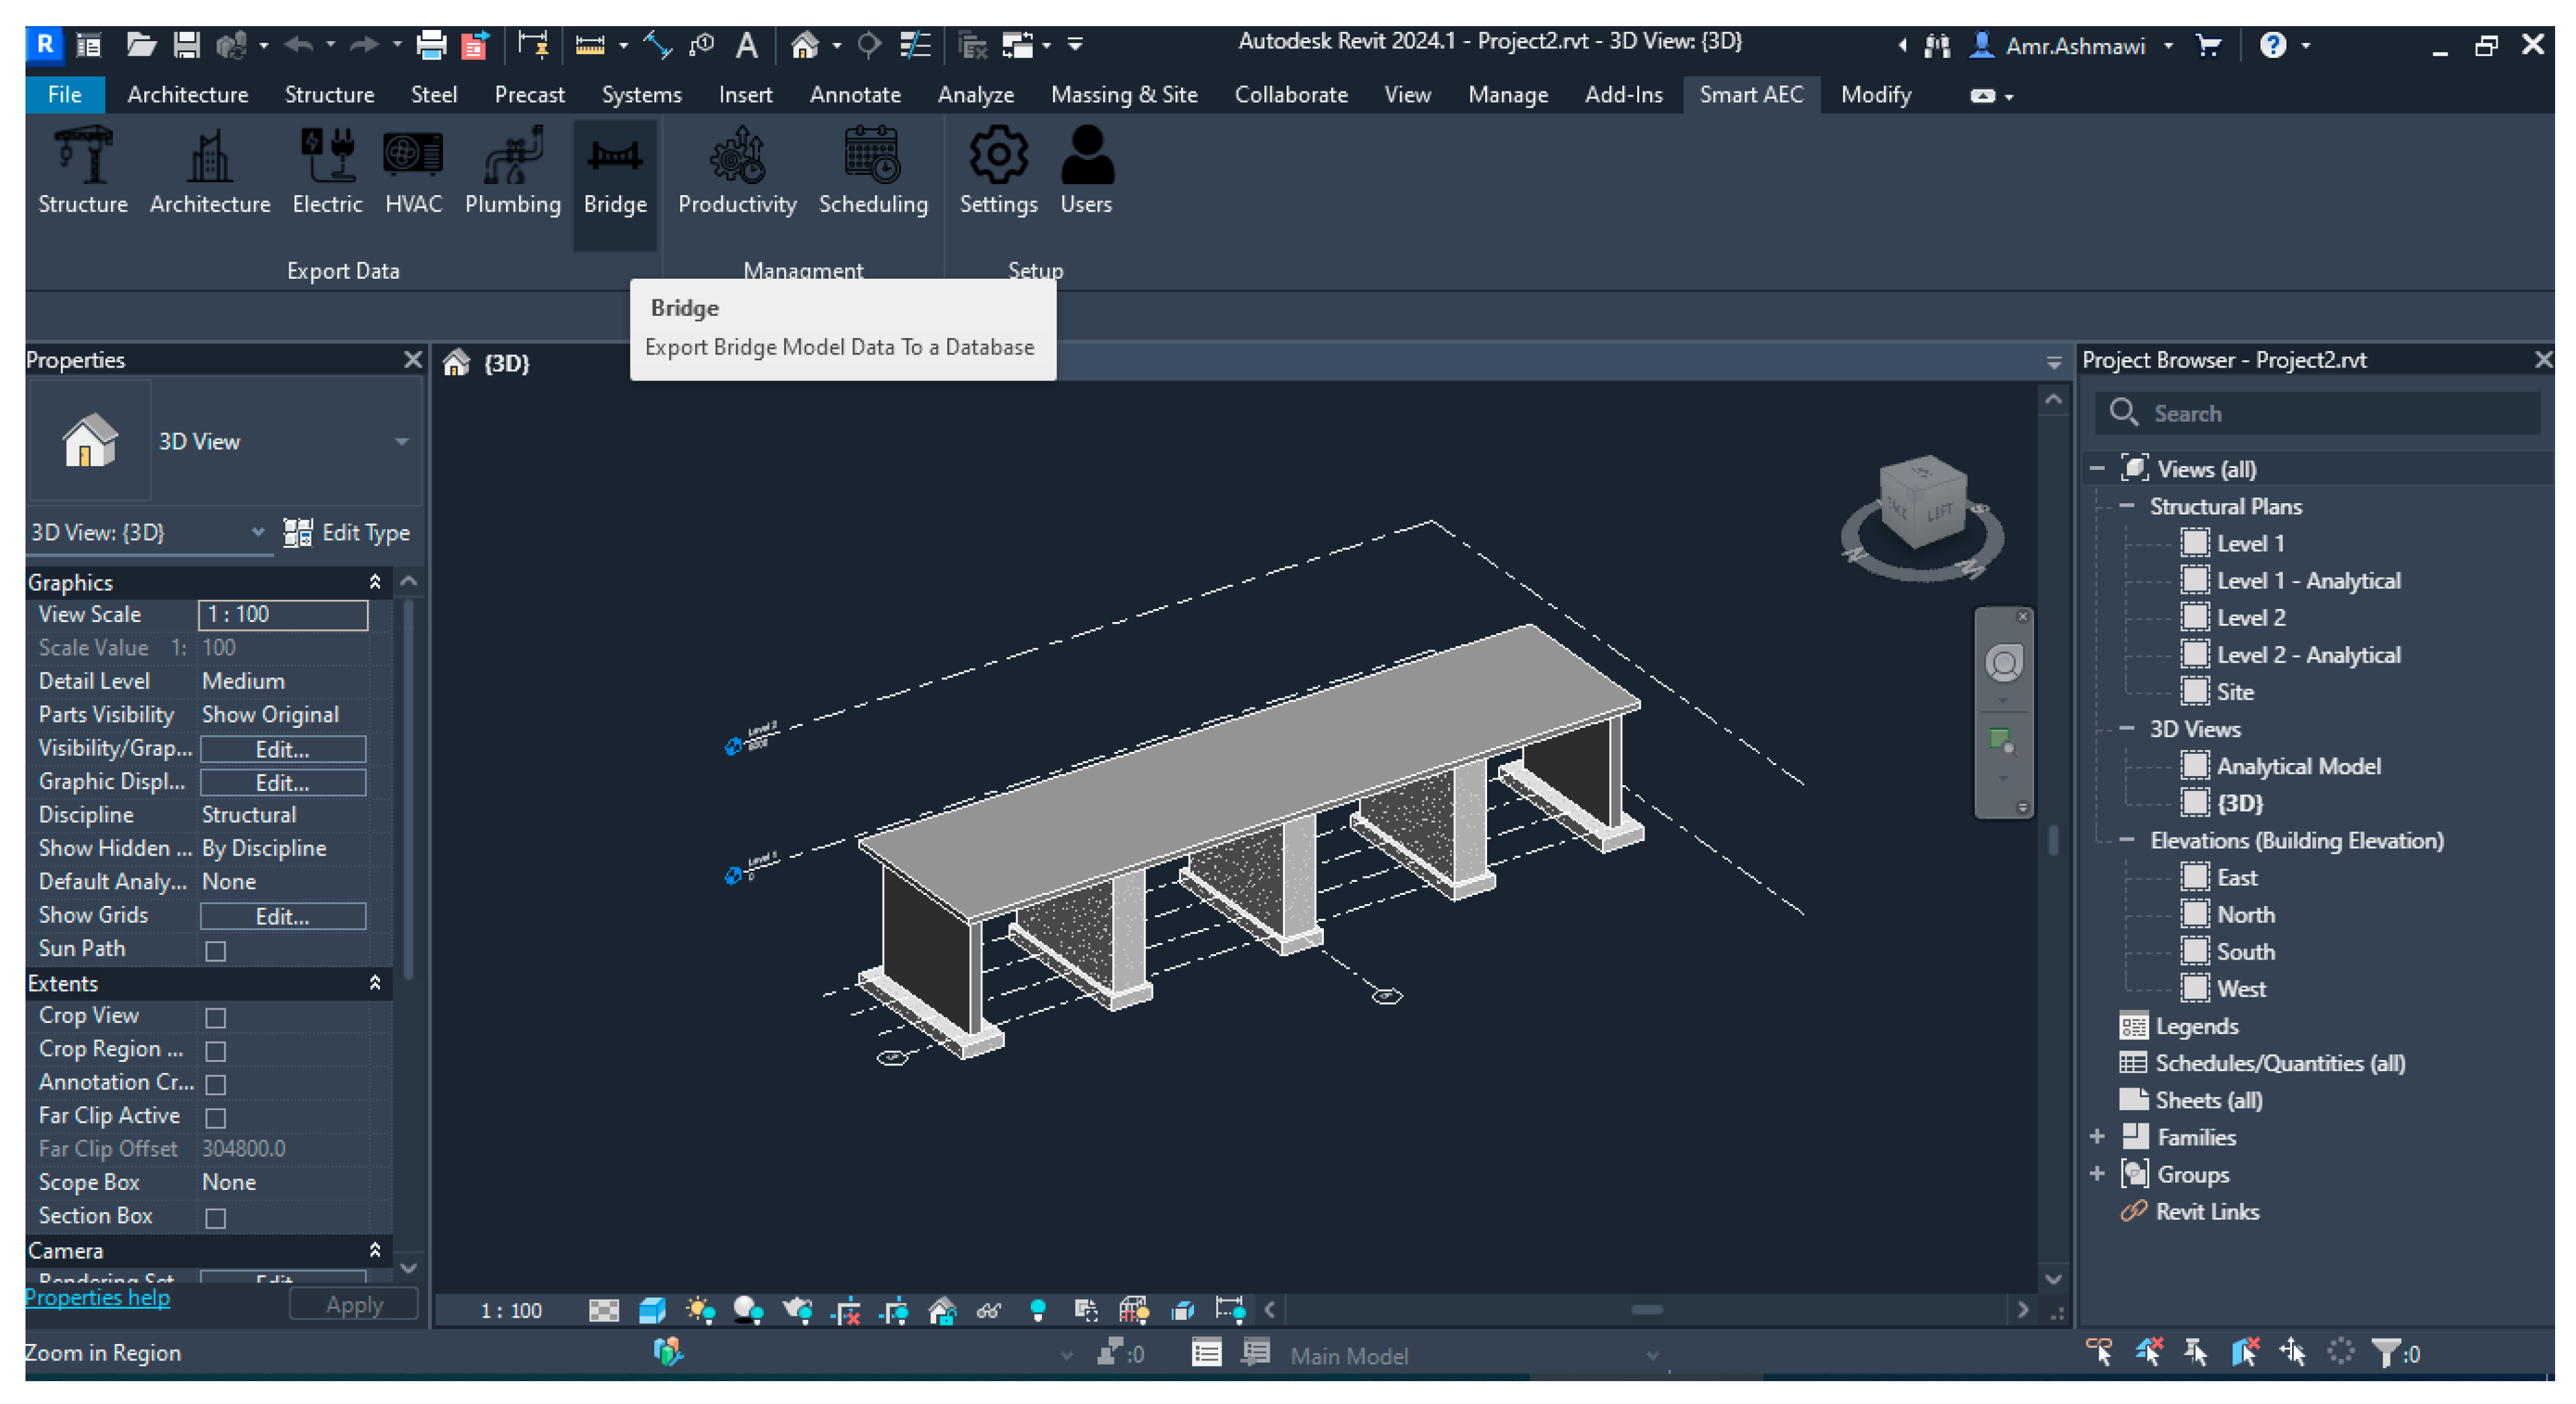2576x1404 pixels.
Task: Switch to the Add-Ins ribbon tab
Action: point(1623,95)
